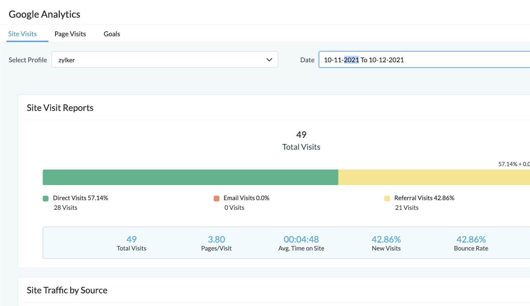Click the green Direct Visits legend swatch

(x=46, y=198)
